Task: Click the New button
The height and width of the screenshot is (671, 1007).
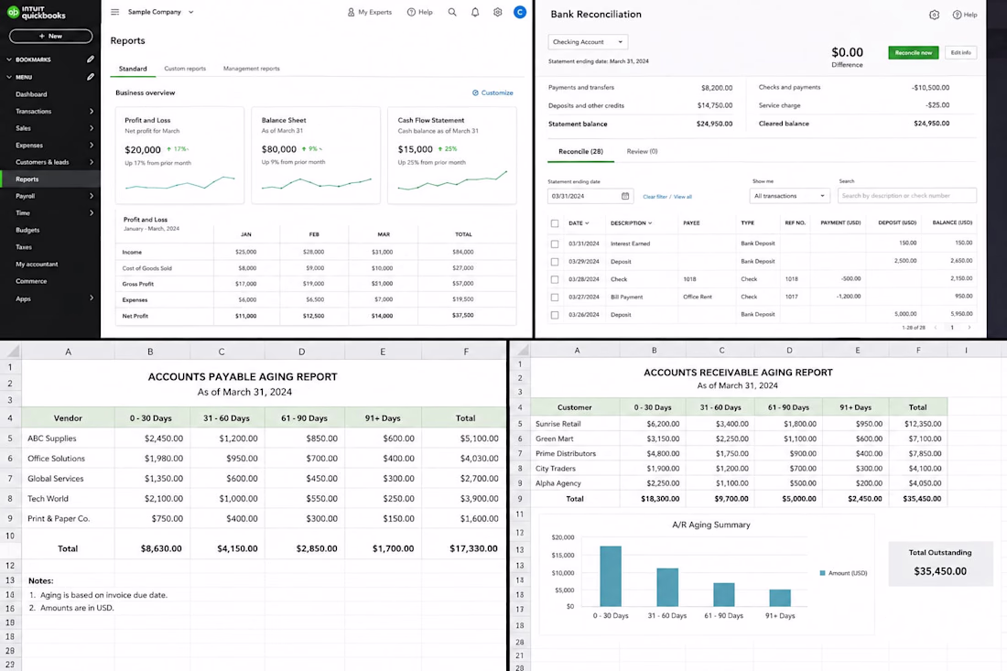Action: tap(50, 36)
